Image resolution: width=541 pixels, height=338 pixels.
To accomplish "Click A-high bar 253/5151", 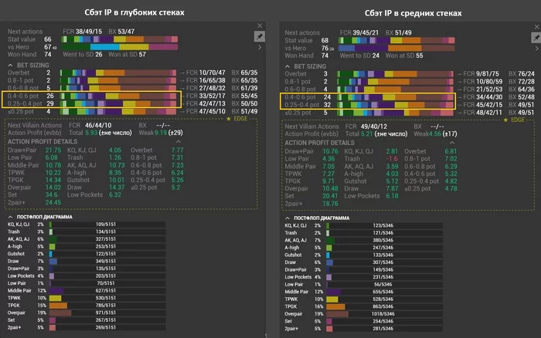I will point(107,247).
